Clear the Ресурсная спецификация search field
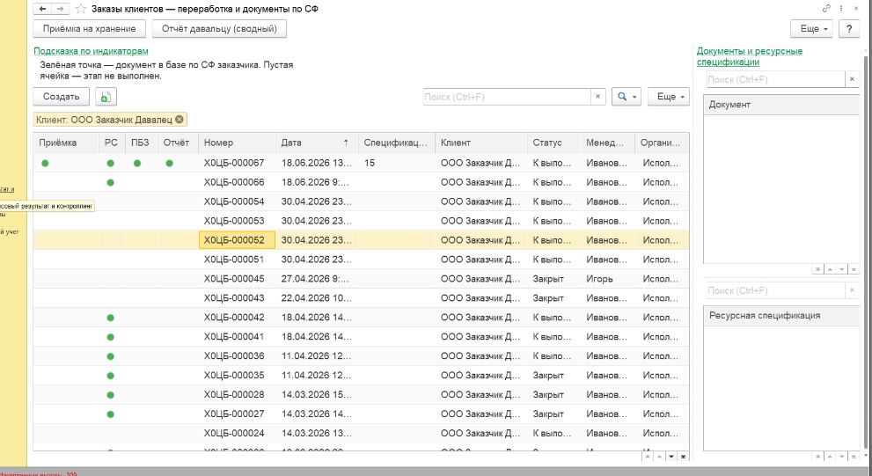 (852, 290)
